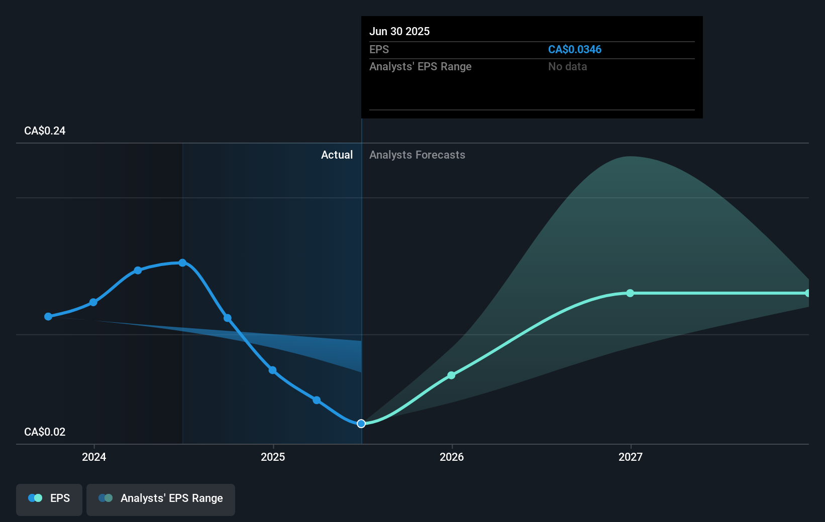825x522 pixels.
Task: Click the peak EPS data point in mid-2024
Action: point(182,262)
